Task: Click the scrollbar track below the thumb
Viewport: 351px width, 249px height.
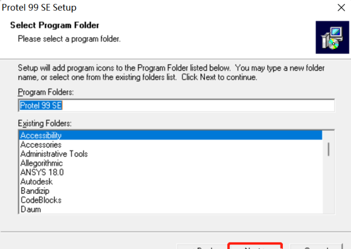Action: [328, 187]
